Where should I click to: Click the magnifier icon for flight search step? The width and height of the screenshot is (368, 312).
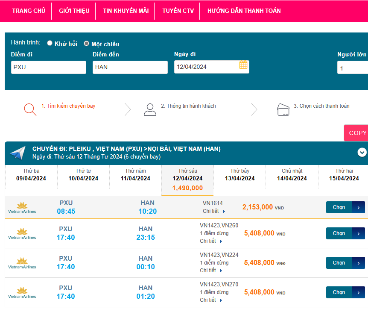(30, 109)
